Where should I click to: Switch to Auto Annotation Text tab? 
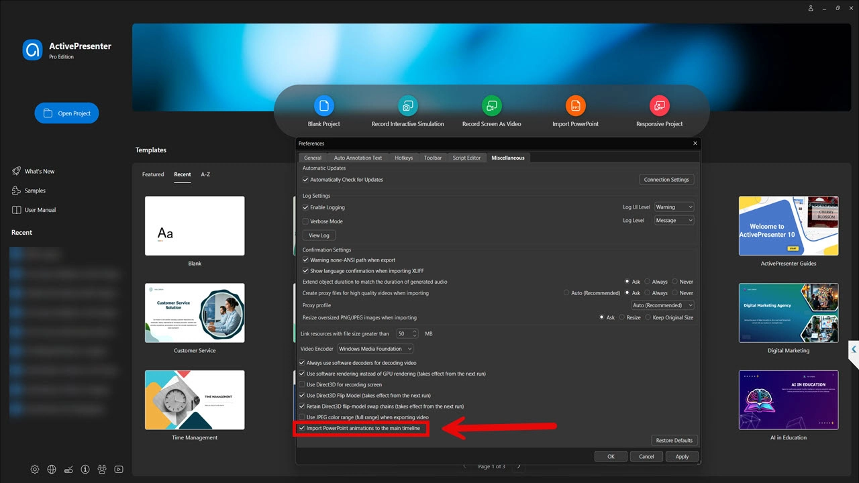click(x=358, y=158)
